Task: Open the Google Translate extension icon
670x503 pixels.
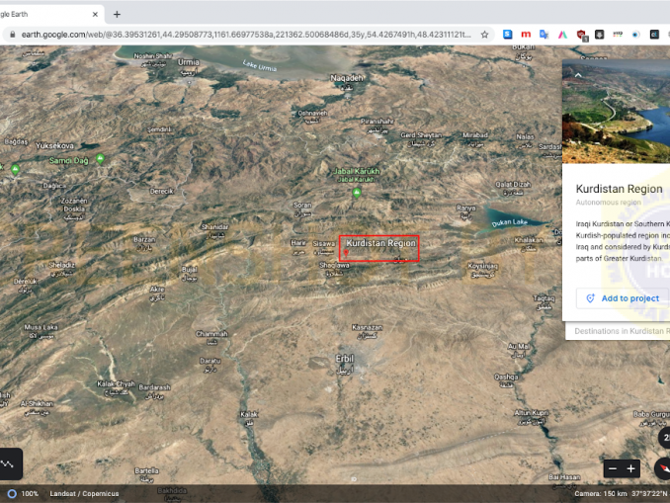Action: pyautogui.click(x=544, y=35)
